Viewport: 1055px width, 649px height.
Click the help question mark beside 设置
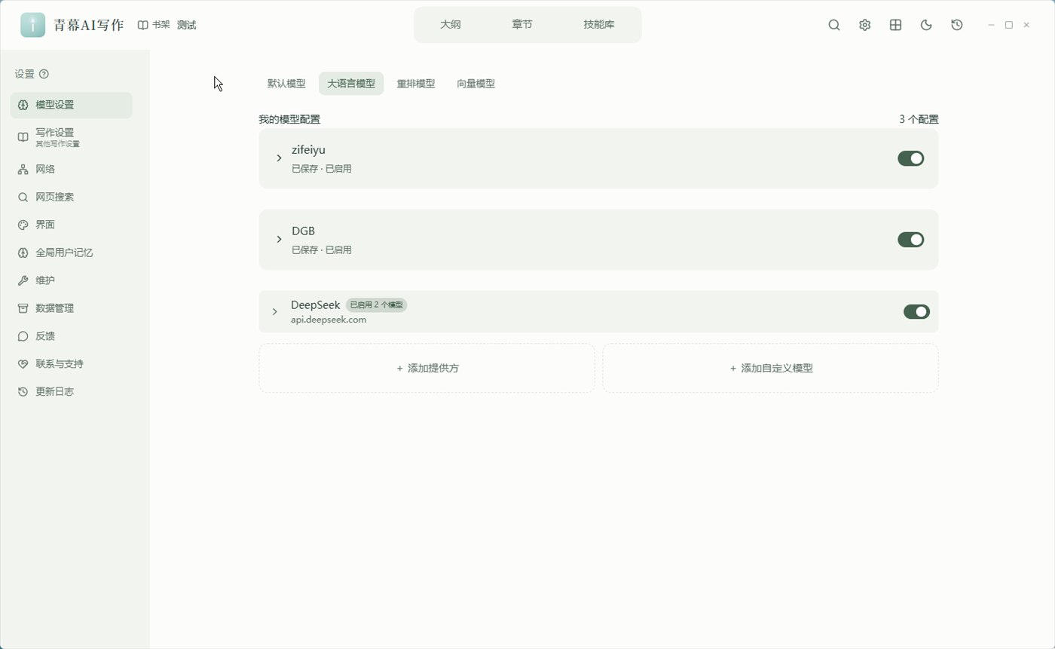tap(44, 74)
